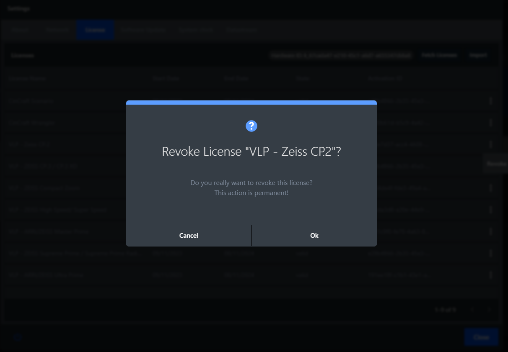This screenshot has width=508, height=352.
Task: Sort by the License Name column header
Action: click(x=27, y=78)
